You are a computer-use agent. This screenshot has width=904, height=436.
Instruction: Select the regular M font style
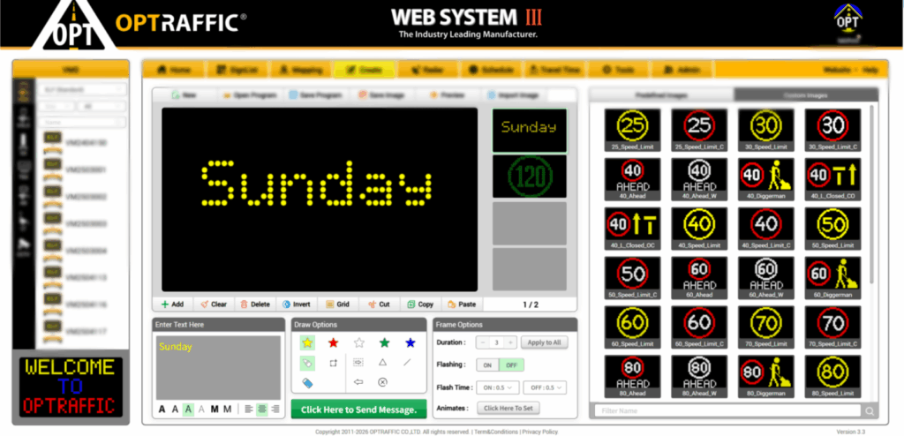click(x=228, y=409)
